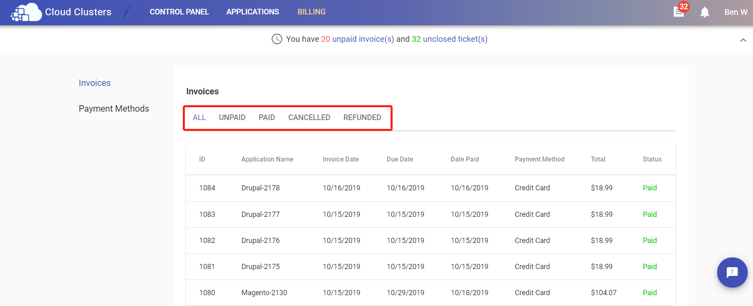The height and width of the screenshot is (306, 753).
Task: Open the chat feedback floating button
Action: [x=732, y=272]
